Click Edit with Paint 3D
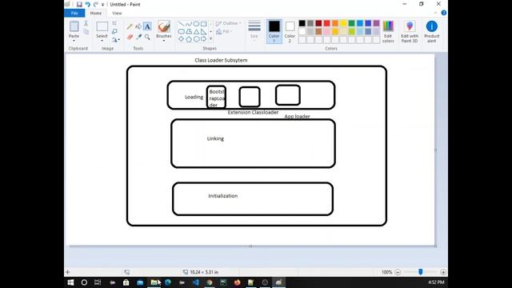Screen dimensions: 512x288 [410, 31]
